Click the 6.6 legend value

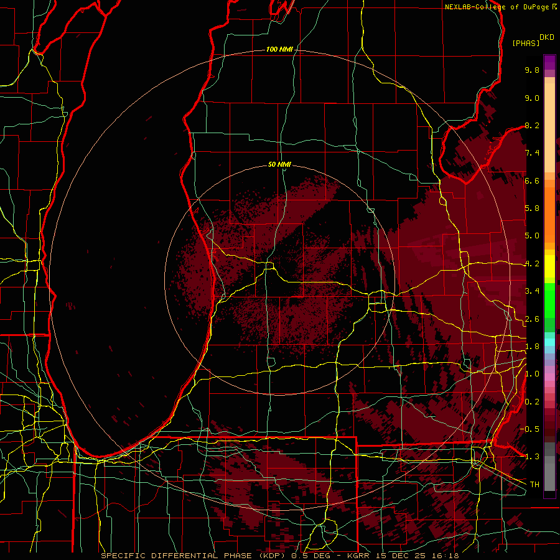(x=532, y=180)
